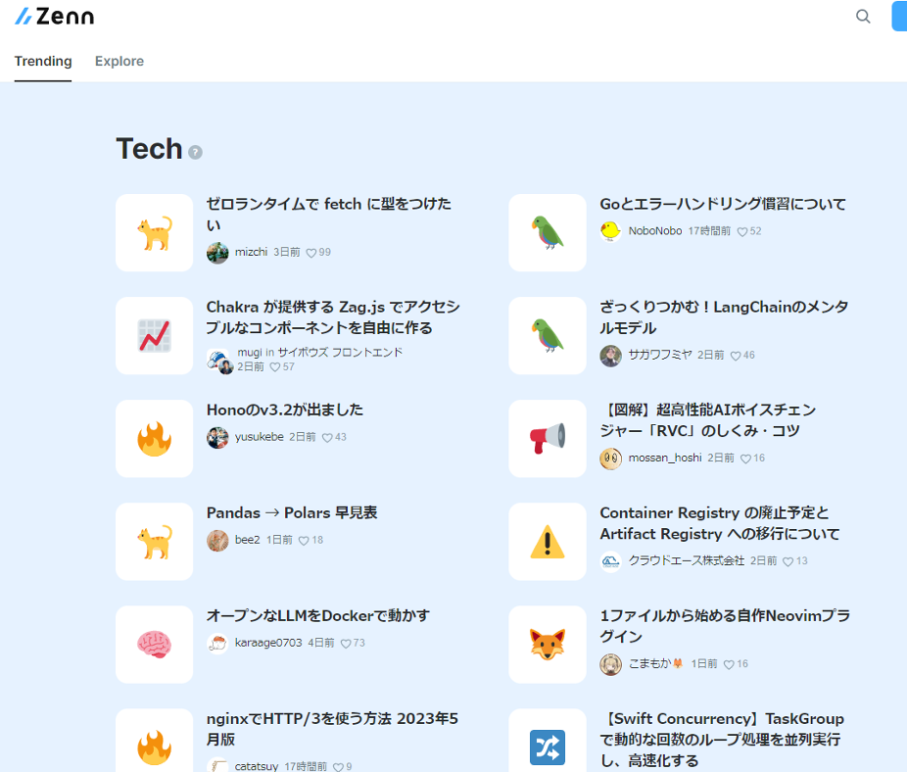The height and width of the screenshot is (772, 907).
Task: Click the fox emoji thumbnail for Neovim article
Action: tap(548, 645)
